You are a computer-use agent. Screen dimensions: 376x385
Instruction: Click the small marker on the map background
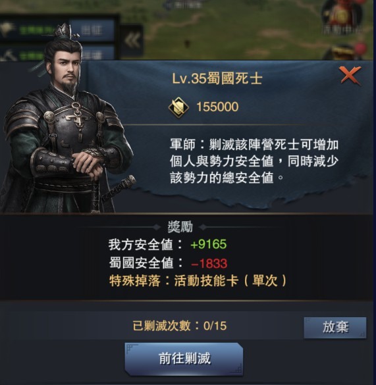point(187,43)
